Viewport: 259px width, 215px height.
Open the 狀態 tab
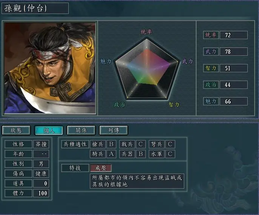click(x=16, y=130)
